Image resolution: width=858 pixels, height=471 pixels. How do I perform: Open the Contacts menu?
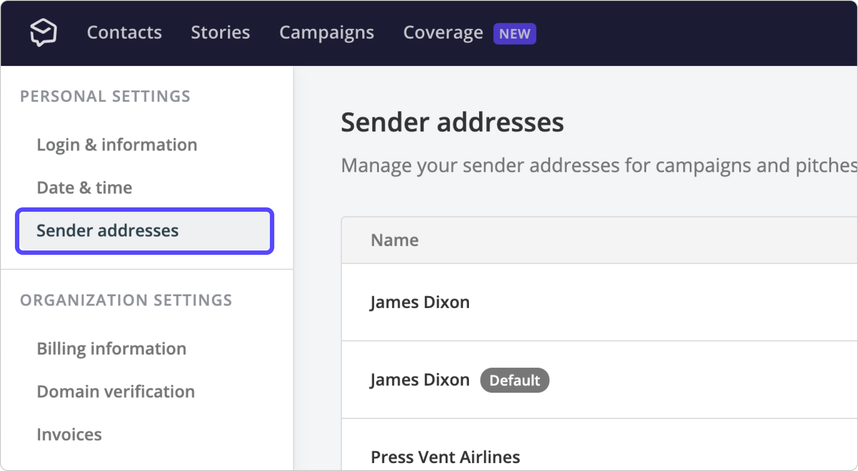pyautogui.click(x=124, y=33)
